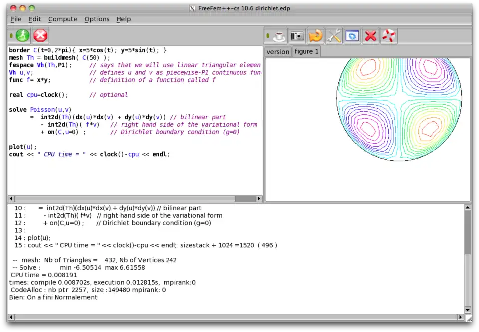Open the File menu
This screenshot has width=479, height=332.
[x=16, y=19]
